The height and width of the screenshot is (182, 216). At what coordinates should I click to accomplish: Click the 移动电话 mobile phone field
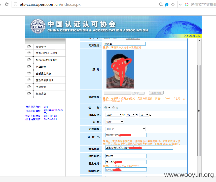click(126, 169)
